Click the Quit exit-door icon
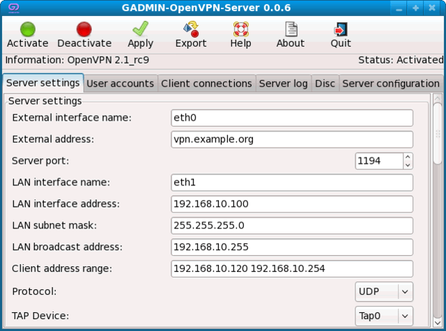Viewport: 446px width, 331px height. tap(341, 29)
